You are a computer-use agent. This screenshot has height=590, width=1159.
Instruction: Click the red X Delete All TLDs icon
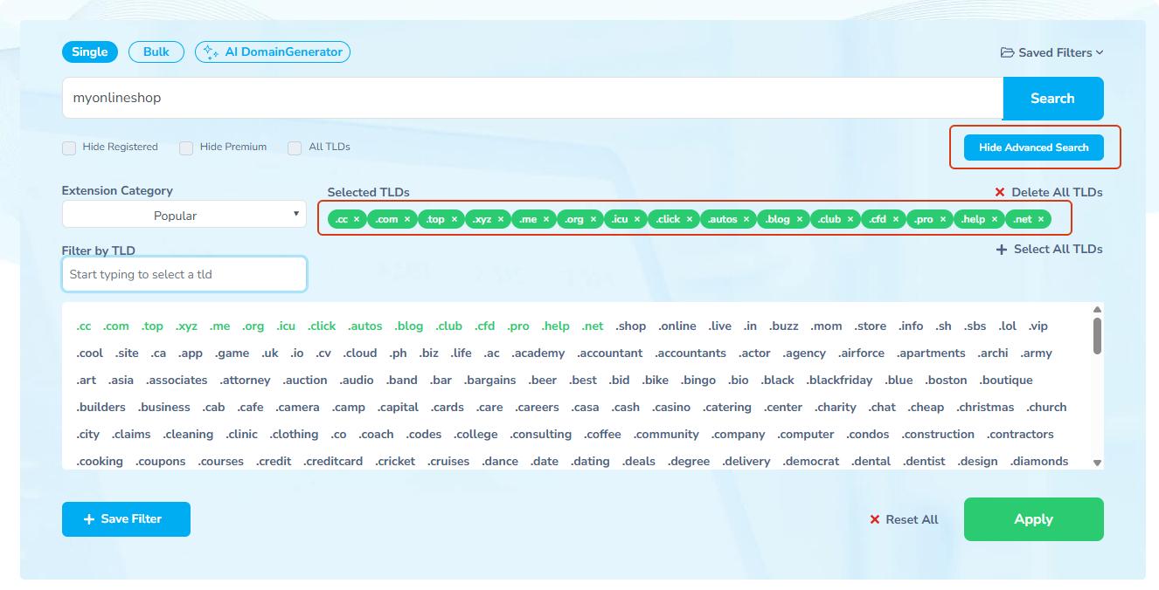pyautogui.click(x=1000, y=193)
